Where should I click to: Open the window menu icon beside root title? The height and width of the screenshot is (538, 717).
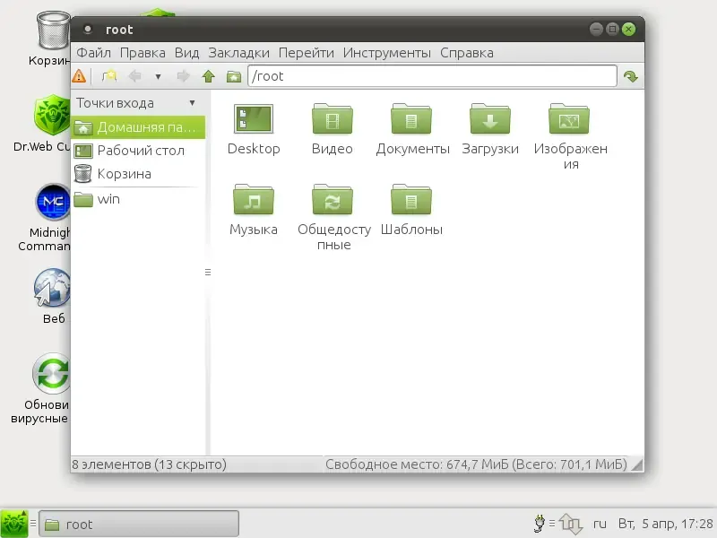88,30
